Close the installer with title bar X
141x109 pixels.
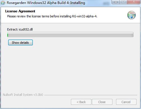(134, 2)
